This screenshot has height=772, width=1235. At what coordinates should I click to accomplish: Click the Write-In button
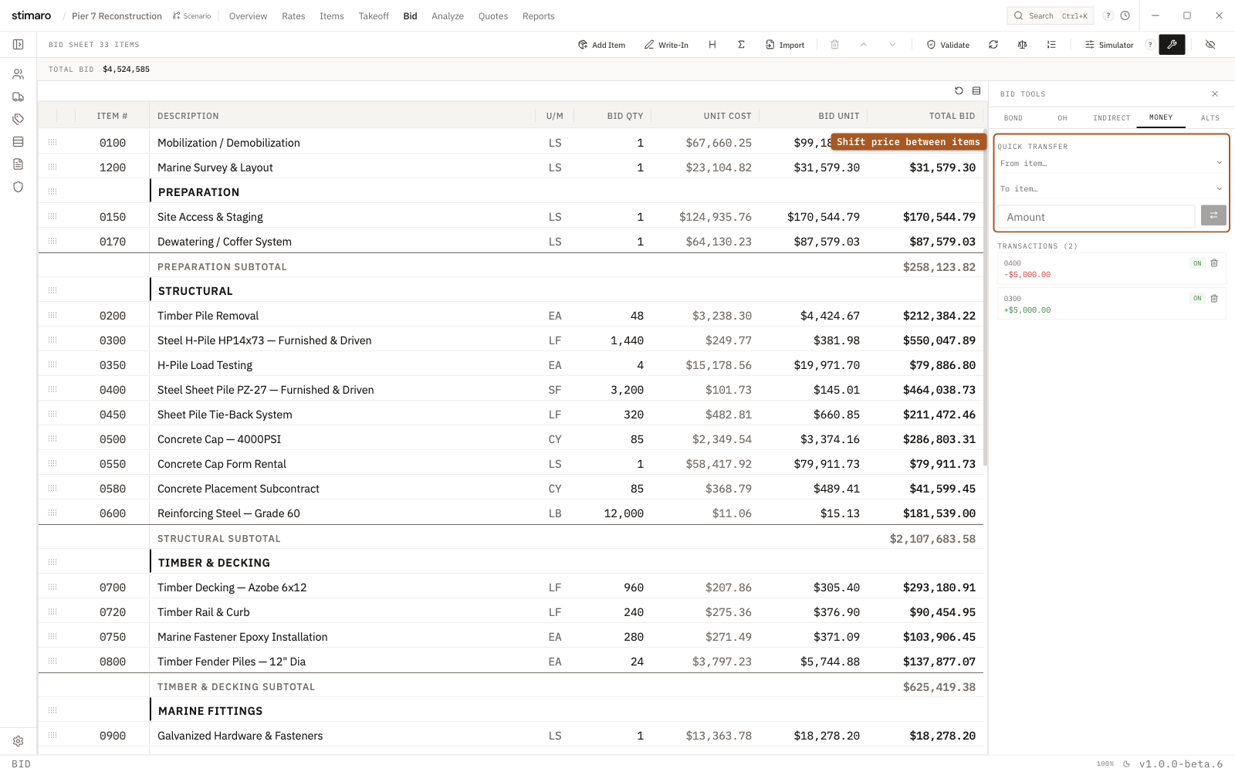(x=666, y=45)
